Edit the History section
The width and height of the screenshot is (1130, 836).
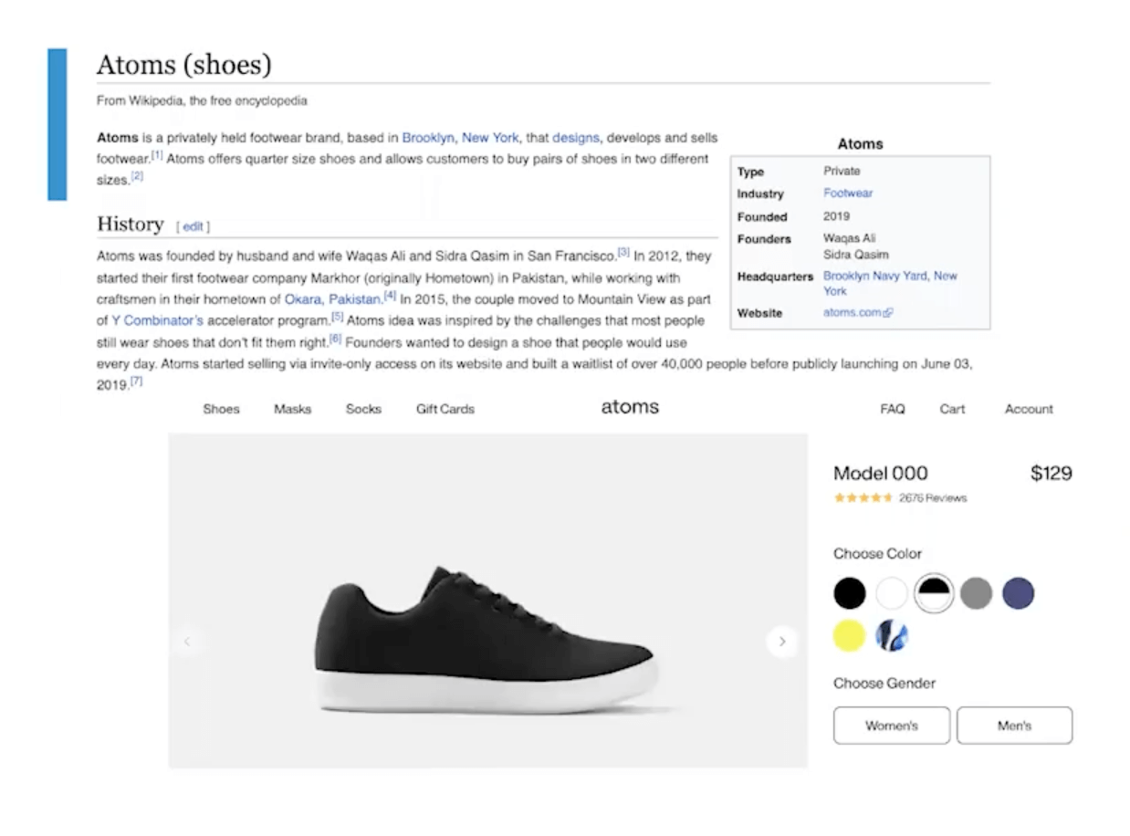(193, 226)
